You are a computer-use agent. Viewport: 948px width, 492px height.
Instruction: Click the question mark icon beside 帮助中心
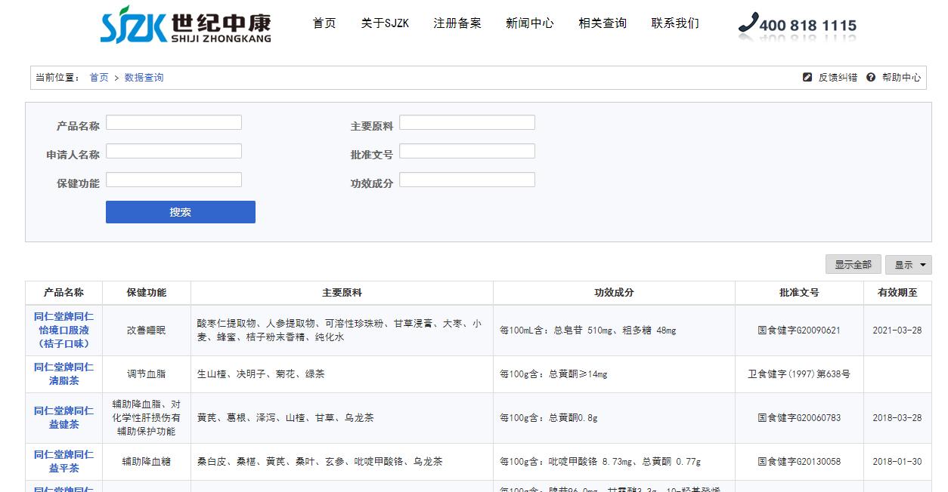coord(870,77)
